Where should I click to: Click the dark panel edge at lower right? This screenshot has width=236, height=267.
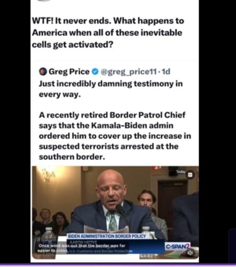(232, 246)
